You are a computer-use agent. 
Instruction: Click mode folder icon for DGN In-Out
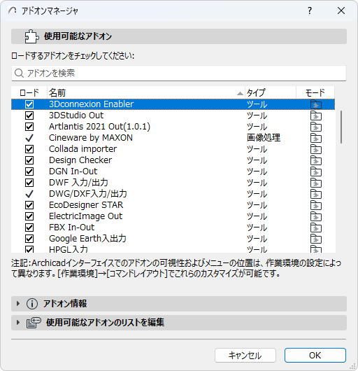316,171
